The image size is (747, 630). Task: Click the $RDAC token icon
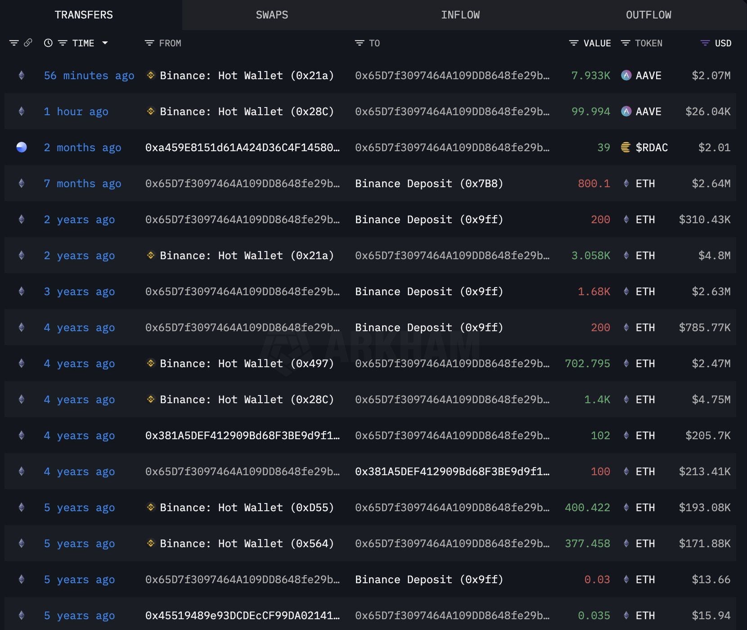pos(626,147)
